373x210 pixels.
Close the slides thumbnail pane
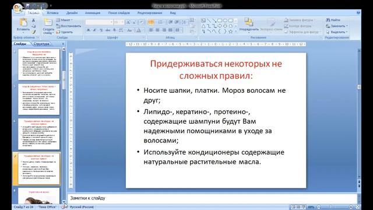click(x=63, y=44)
